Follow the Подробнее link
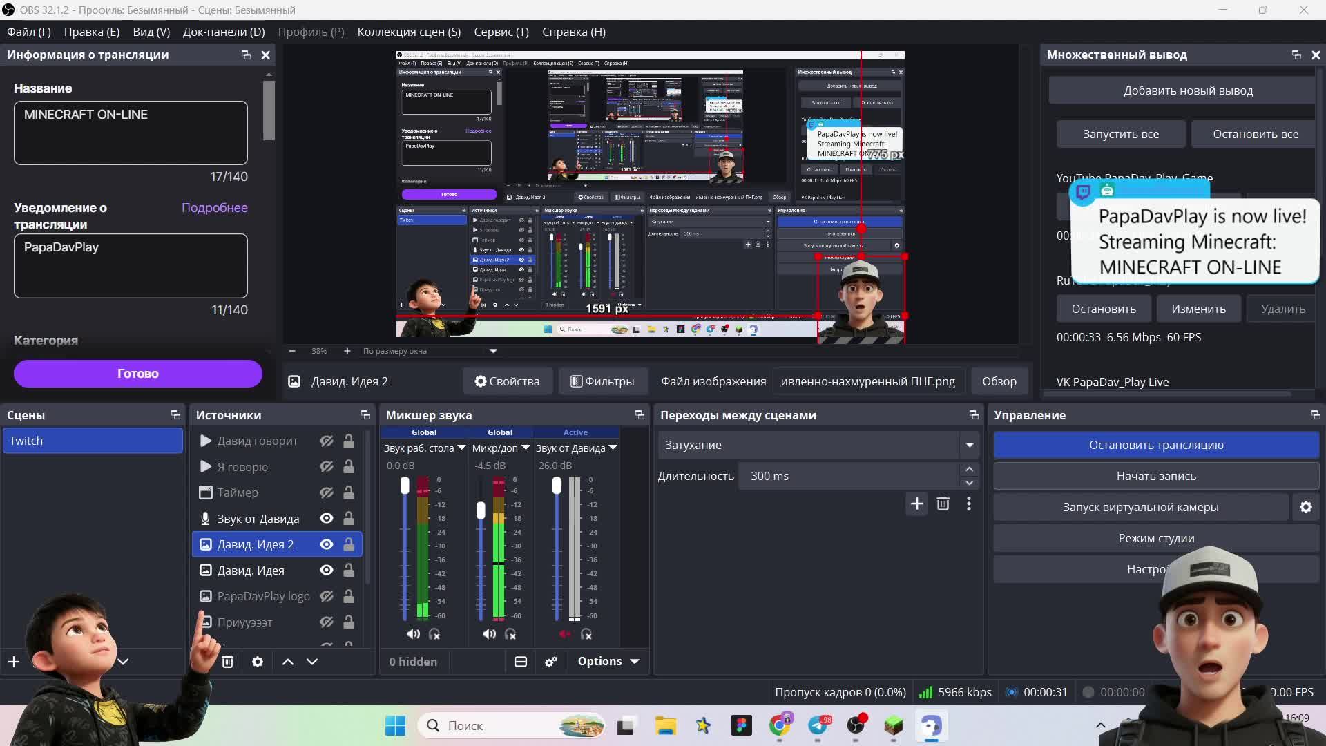This screenshot has width=1326, height=746. point(215,208)
